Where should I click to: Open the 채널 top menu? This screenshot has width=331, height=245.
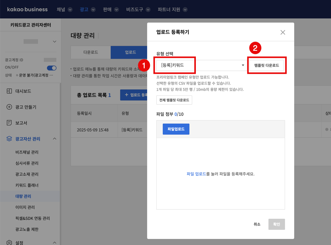point(61,9)
